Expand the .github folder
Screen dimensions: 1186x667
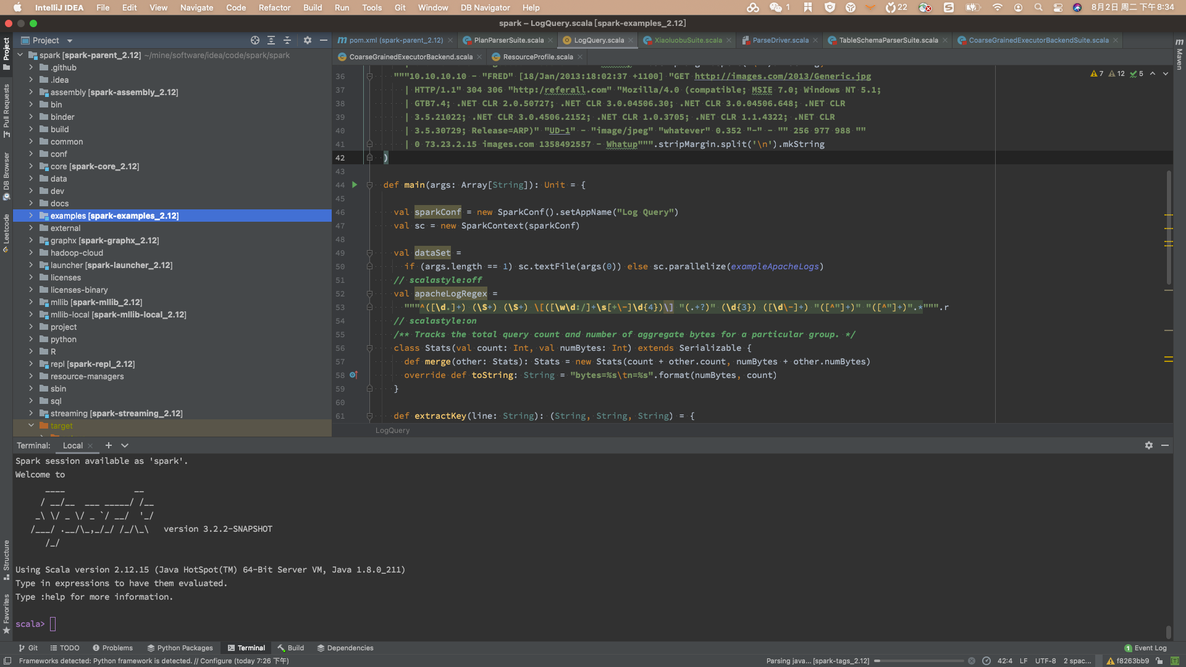click(x=31, y=67)
